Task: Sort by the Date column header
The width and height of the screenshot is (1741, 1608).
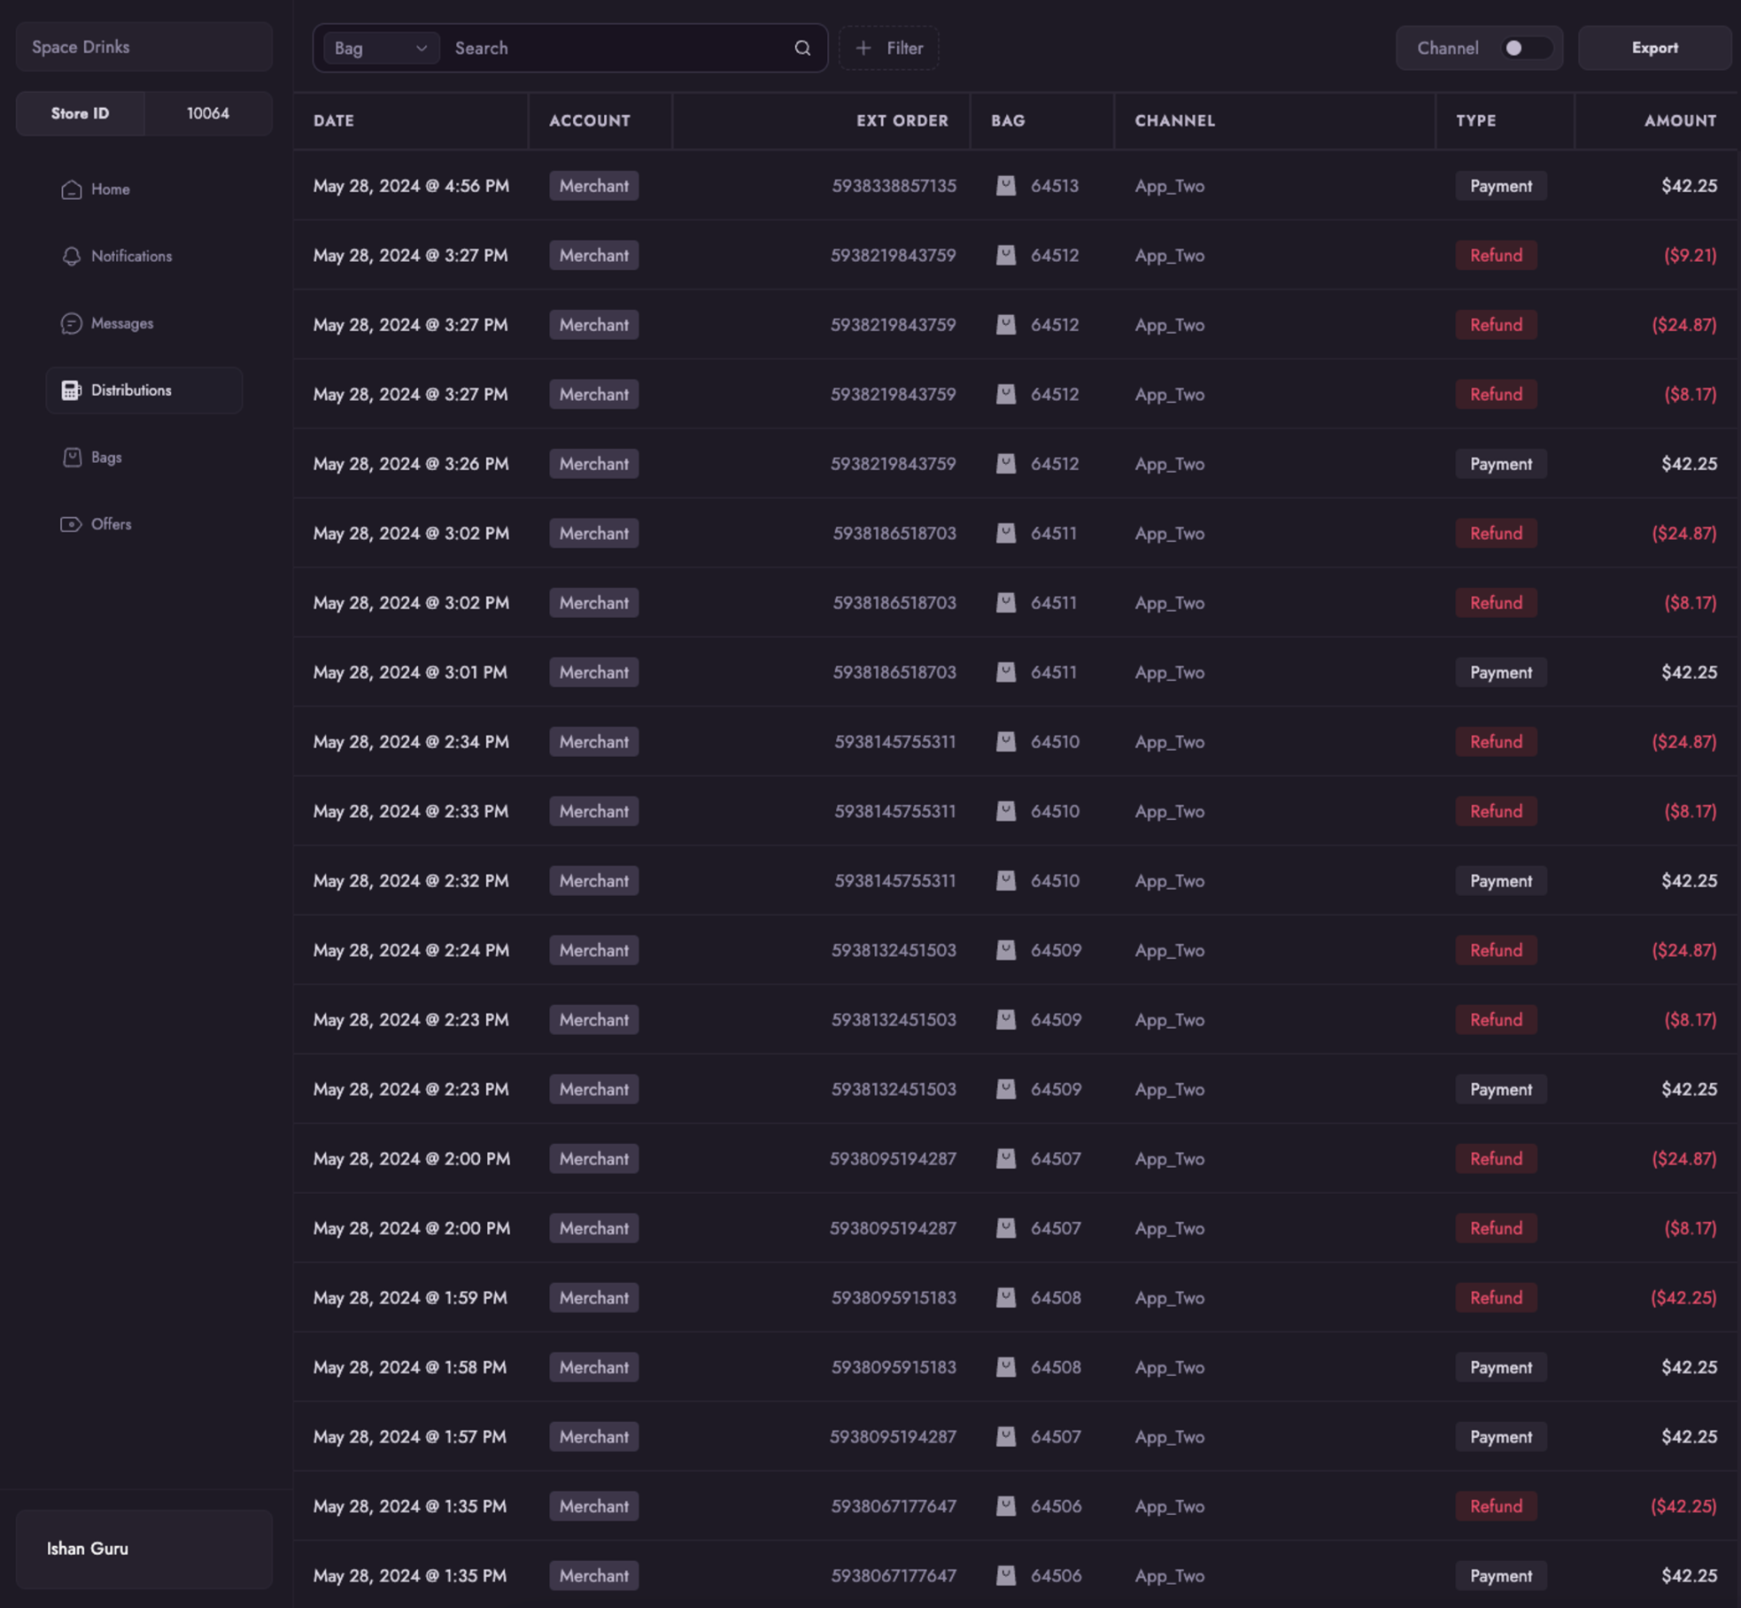Action: pos(334,121)
